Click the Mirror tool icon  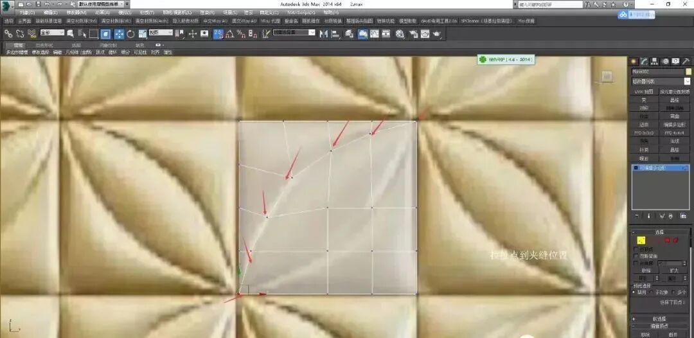tap(323, 33)
